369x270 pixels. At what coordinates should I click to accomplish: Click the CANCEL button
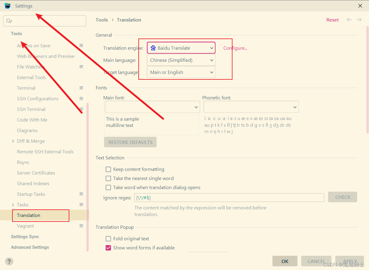(316, 261)
